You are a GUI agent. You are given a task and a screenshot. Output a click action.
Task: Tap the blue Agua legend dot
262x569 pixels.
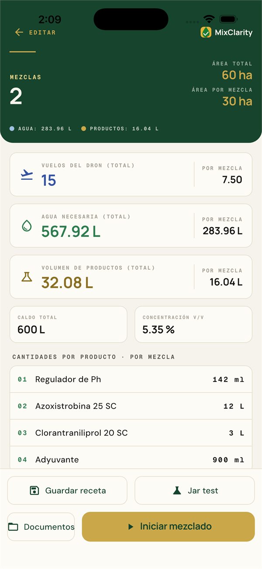12,129
